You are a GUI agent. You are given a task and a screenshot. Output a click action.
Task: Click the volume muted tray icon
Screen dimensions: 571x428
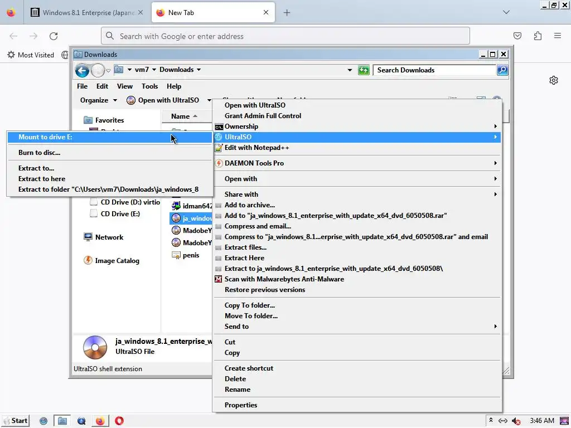click(x=516, y=421)
